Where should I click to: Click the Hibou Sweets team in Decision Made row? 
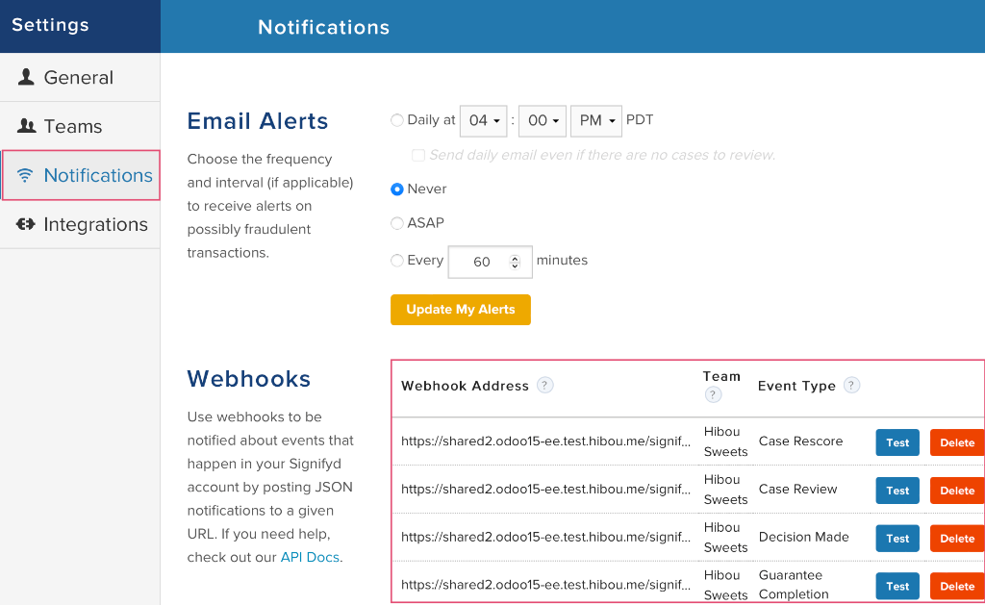(725, 537)
